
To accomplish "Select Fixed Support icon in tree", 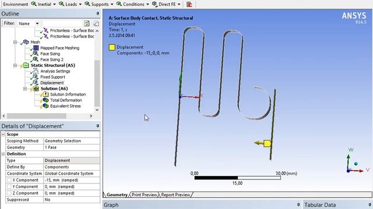I will 36,77.
